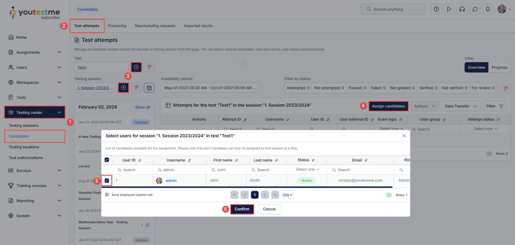The image size is (515, 245).
Task: Open the user profile avatar menu
Action: 504,9
